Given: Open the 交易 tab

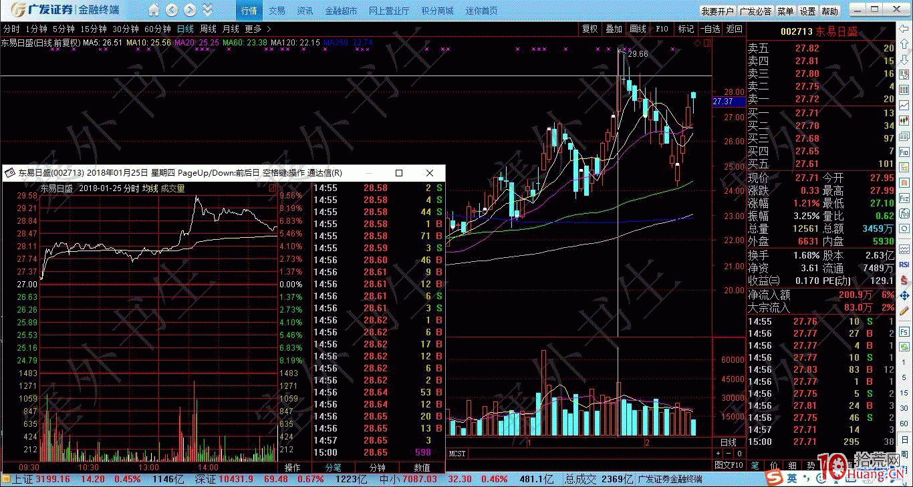Looking at the screenshot, I should pos(277,11).
